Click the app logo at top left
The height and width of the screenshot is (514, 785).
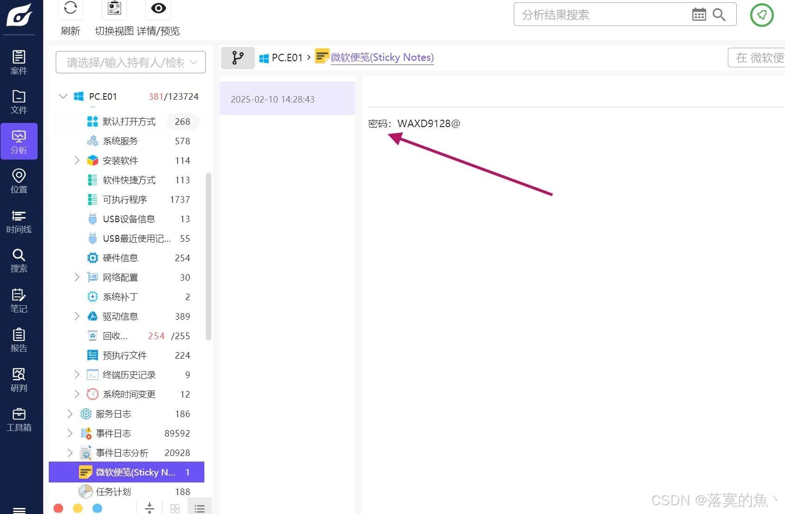[20, 15]
